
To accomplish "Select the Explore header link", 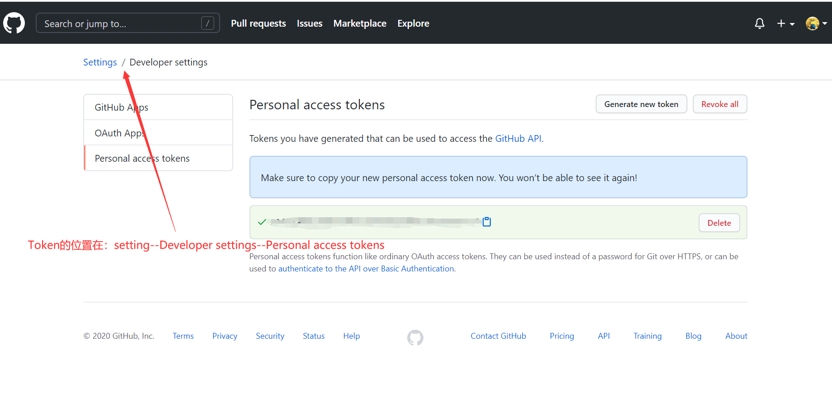I will [413, 23].
